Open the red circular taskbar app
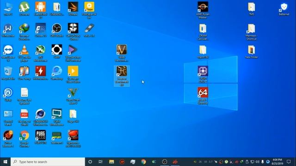Image resolution: width=296 pixels, height=166 pixels. tap(122, 162)
